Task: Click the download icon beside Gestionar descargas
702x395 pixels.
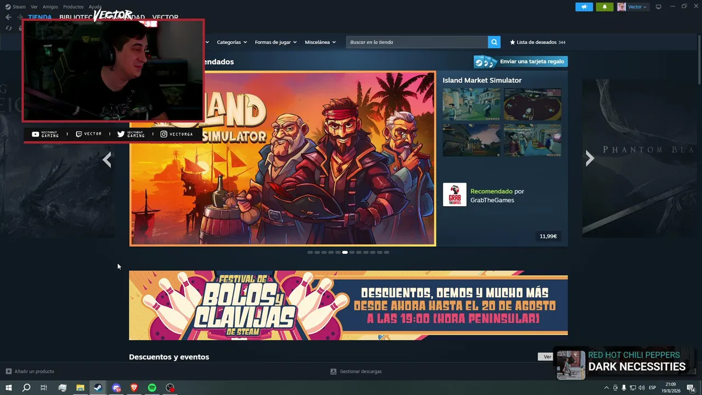Action: [x=333, y=371]
